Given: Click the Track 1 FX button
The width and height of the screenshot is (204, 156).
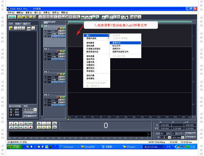Looking at the screenshot, I should pyautogui.click(x=62, y=37).
